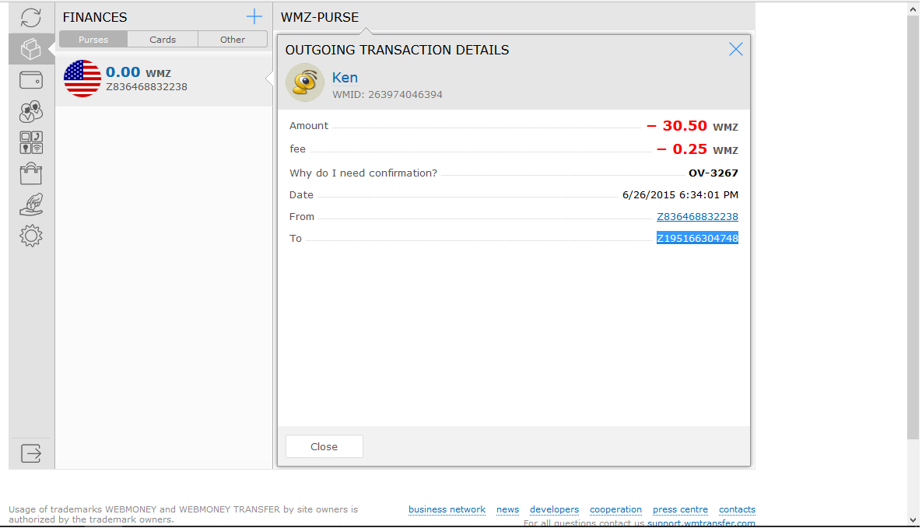The height and width of the screenshot is (528, 922).
Task: Open the support.wmtransfer.com link
Action: pos(701,523)
